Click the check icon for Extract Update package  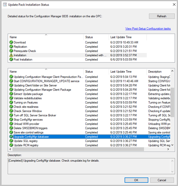point(11,94)
